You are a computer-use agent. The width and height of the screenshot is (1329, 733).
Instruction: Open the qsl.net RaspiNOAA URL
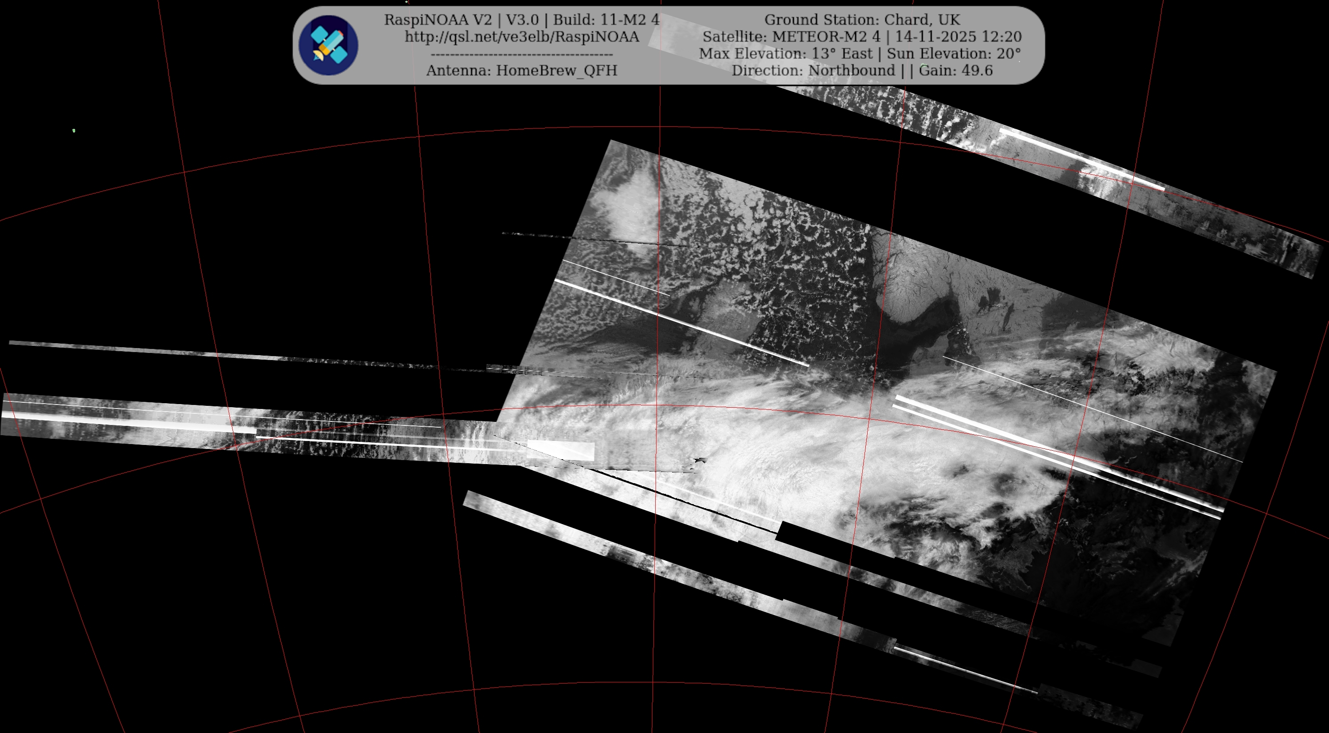click(x=521, y=36)
